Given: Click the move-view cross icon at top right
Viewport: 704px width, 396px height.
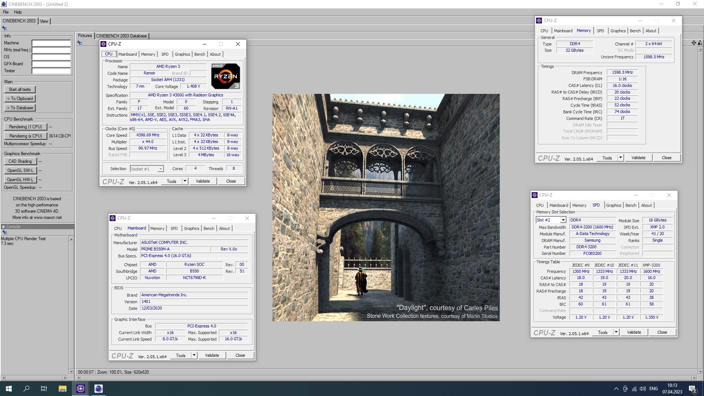Looking at the screenshot, I should tap(694, 43).
